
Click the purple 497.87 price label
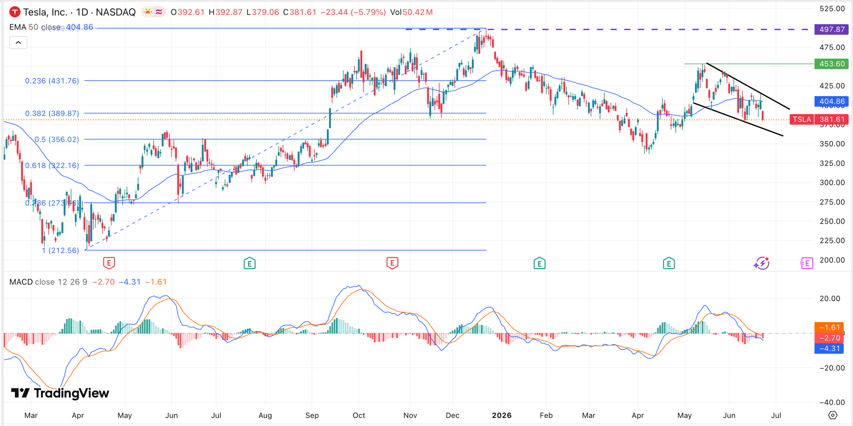(x=831, y=29)
